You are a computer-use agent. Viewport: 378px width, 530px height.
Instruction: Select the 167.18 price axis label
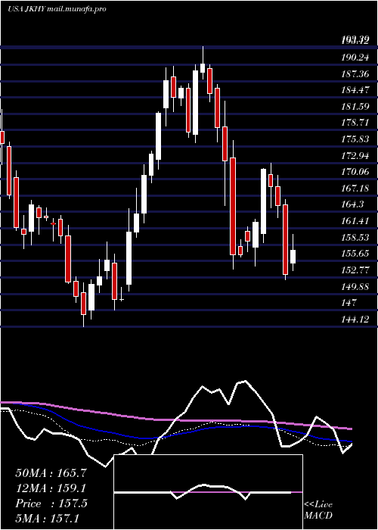(x=355, y=189)
